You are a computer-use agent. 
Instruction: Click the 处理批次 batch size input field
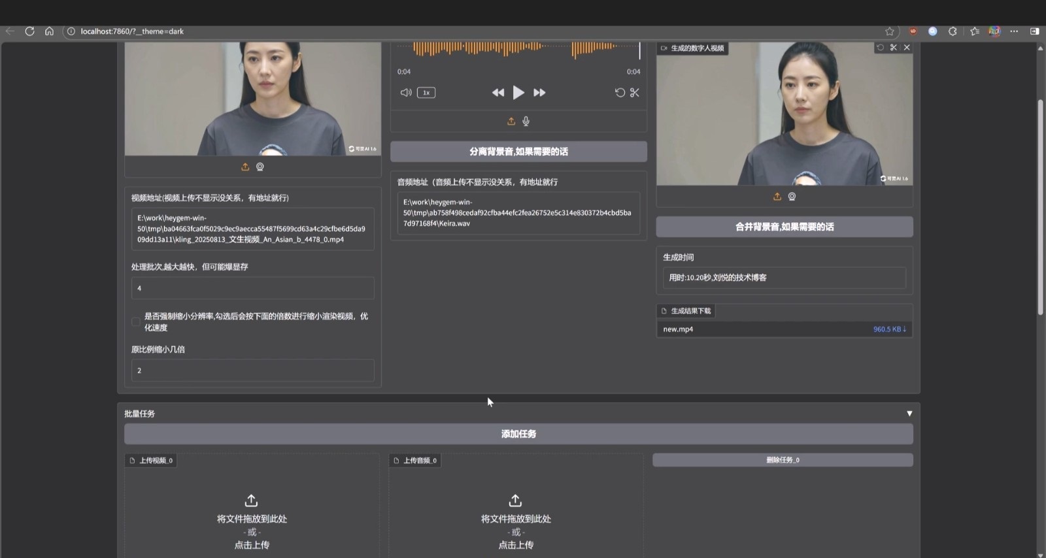pyautogui.click(x=252, y=288)
